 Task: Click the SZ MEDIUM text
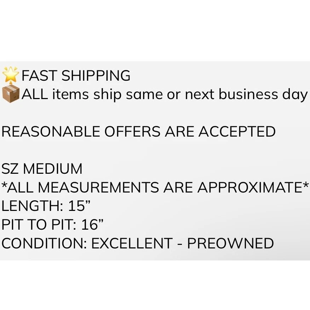tap(42, 169)
